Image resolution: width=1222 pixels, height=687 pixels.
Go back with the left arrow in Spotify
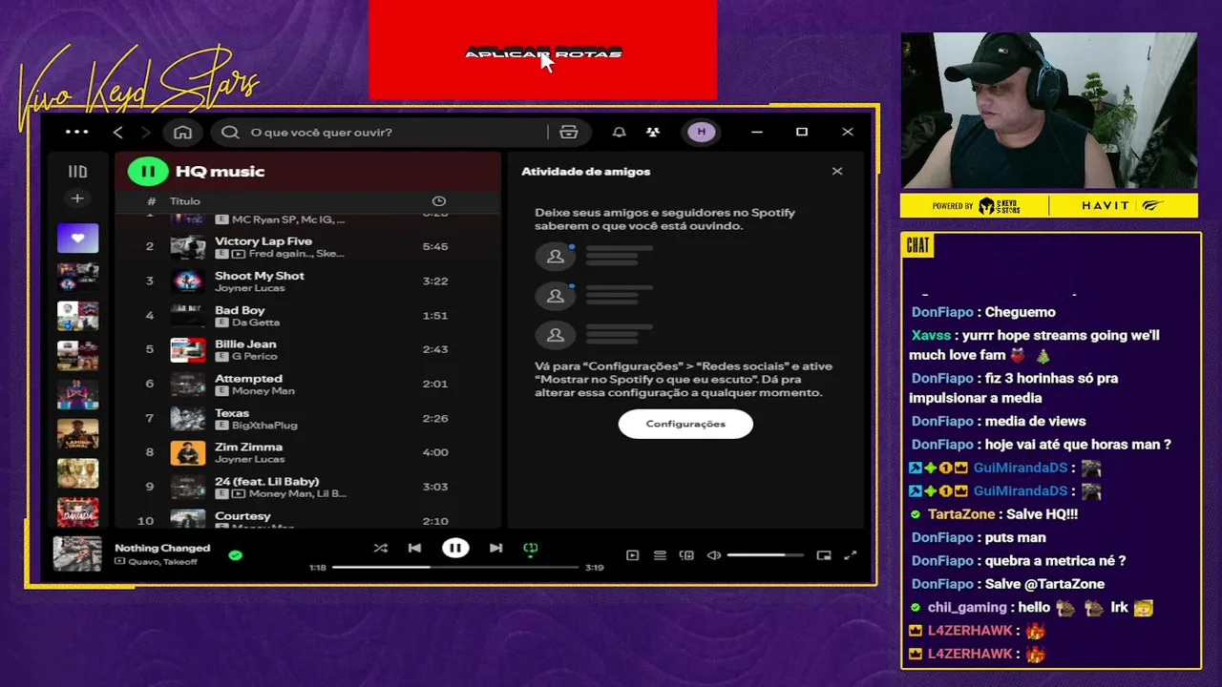pos(118,133)
